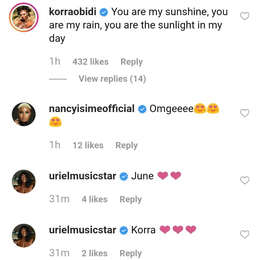
Task: Tap heart on urielmusicstar's Korra comment
Action: [x=245, y=234]
